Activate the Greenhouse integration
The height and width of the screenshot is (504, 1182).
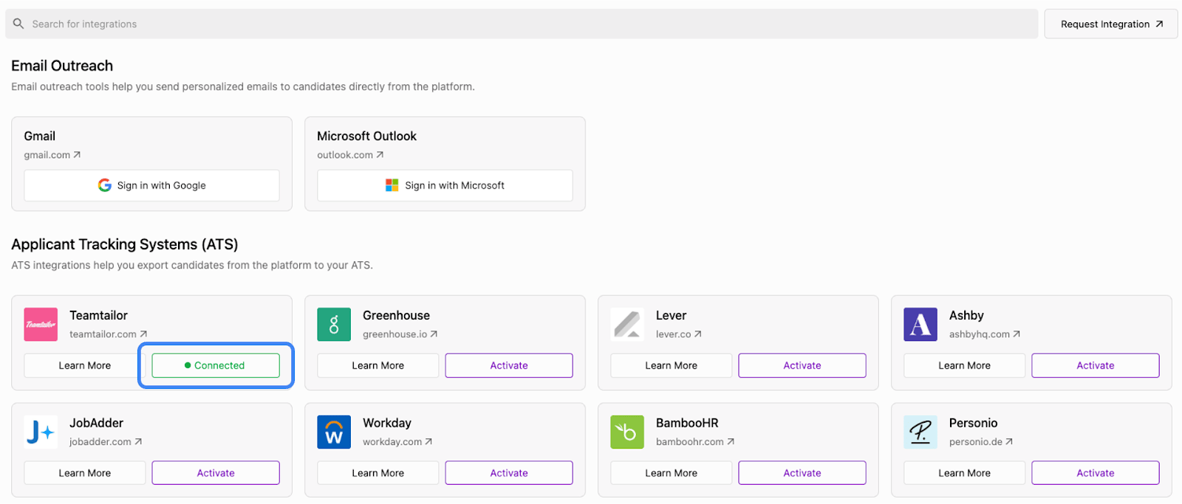coord(509,365)
